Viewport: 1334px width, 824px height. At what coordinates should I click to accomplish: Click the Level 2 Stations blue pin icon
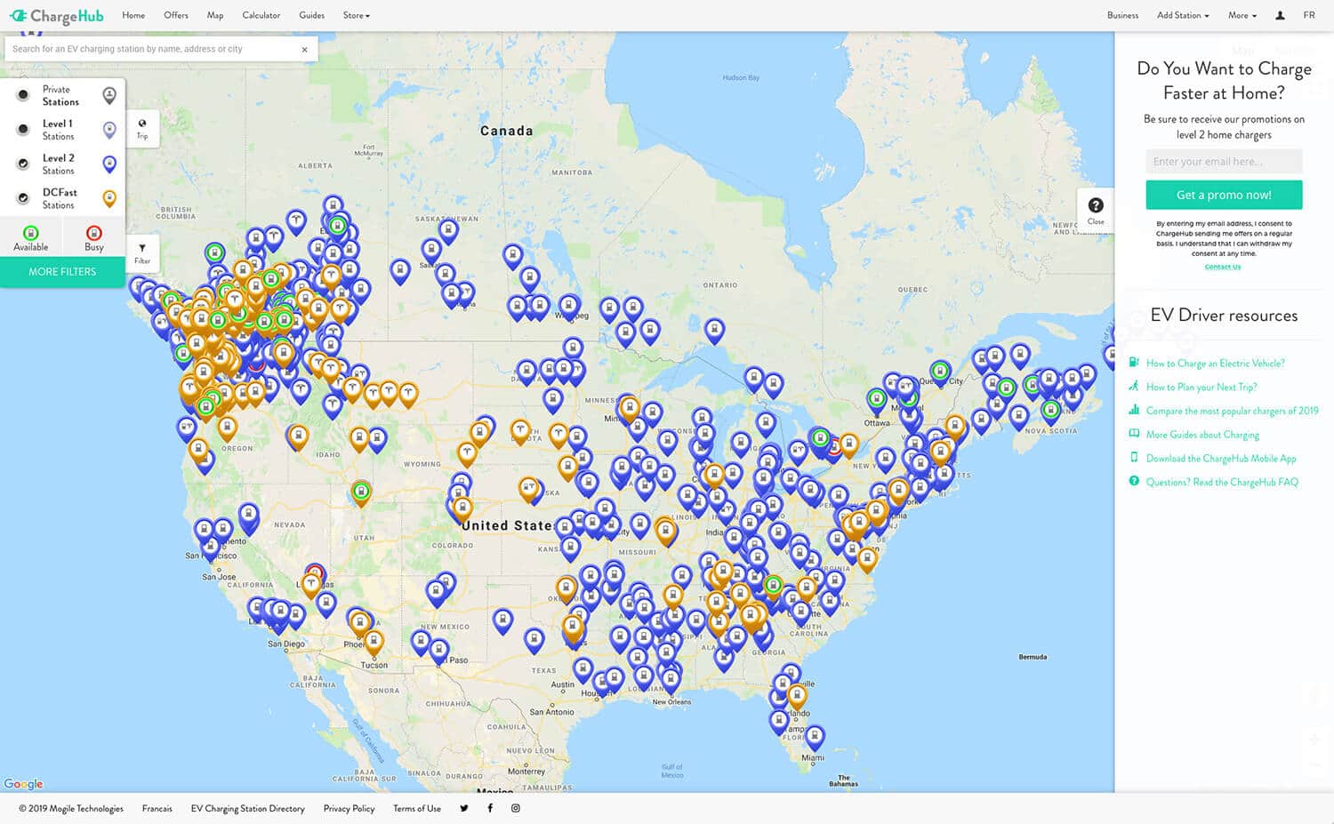109,164
